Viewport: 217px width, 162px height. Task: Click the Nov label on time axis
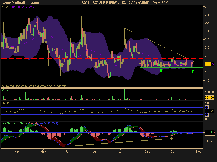pyautogui.click(x=199, y=152)
